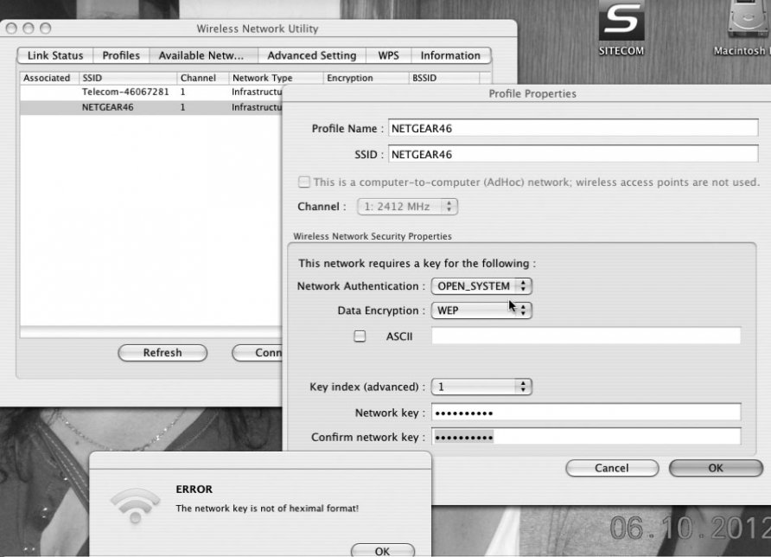Viewport: 771px width, 557px height.
Task: Open the Channel 1: 2412 MHz dropdown
Action: point(408,207)
